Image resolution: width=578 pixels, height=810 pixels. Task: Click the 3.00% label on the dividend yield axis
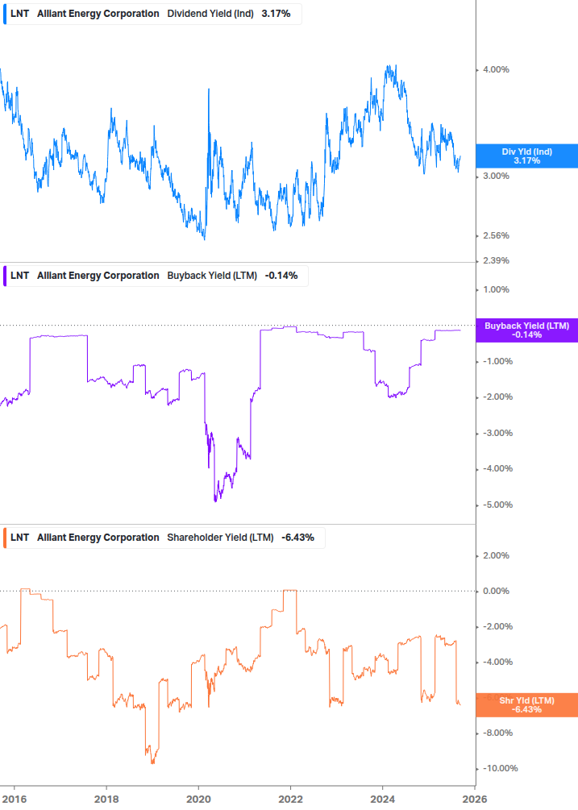[x=496, y=177]
